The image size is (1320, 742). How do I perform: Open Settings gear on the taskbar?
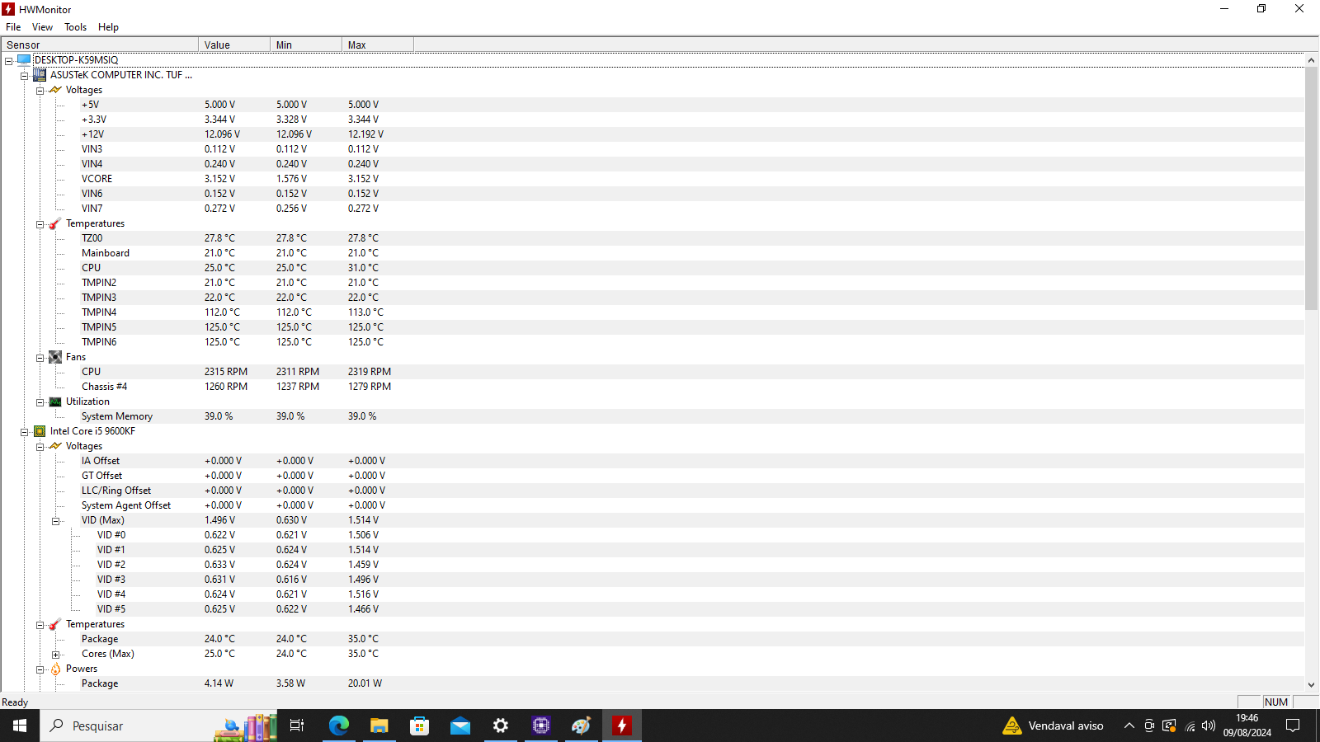point(500,726)
